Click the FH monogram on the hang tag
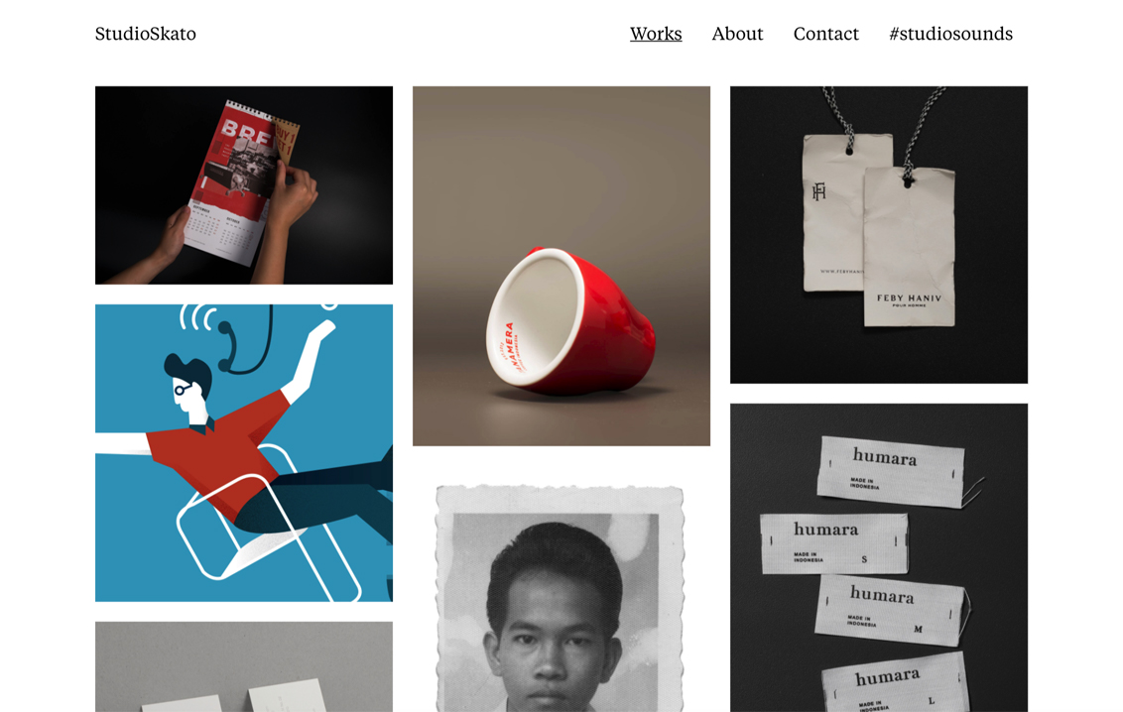The image size is (1123, 712). [x=819, y=191]
